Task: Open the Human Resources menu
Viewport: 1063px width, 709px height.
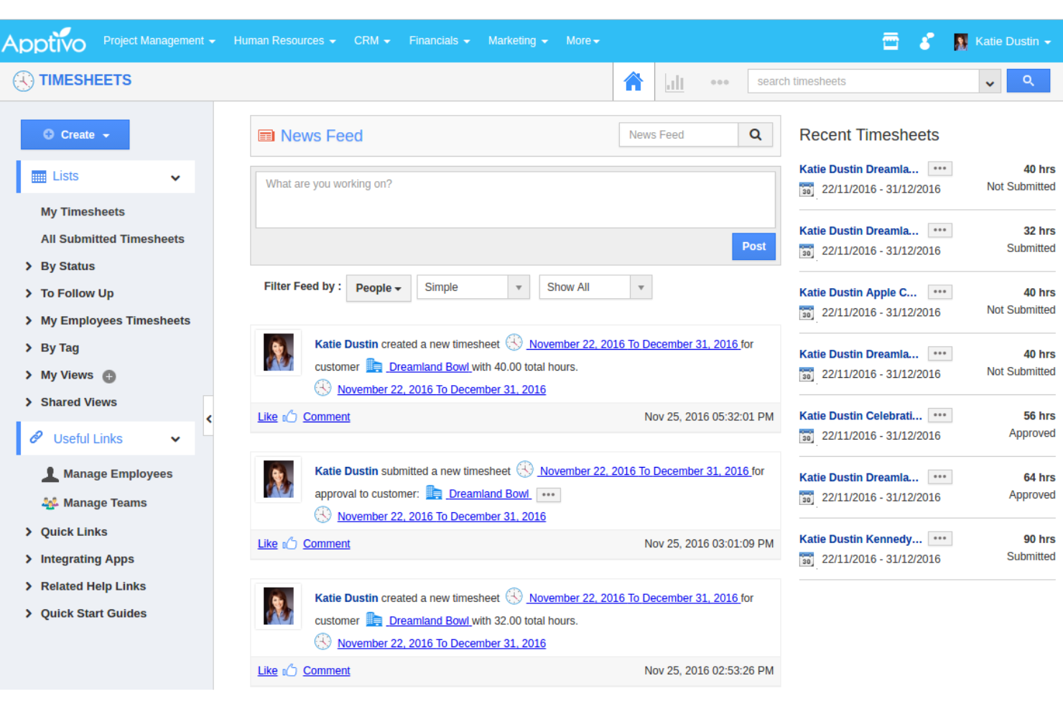Action: click(280, 40)
